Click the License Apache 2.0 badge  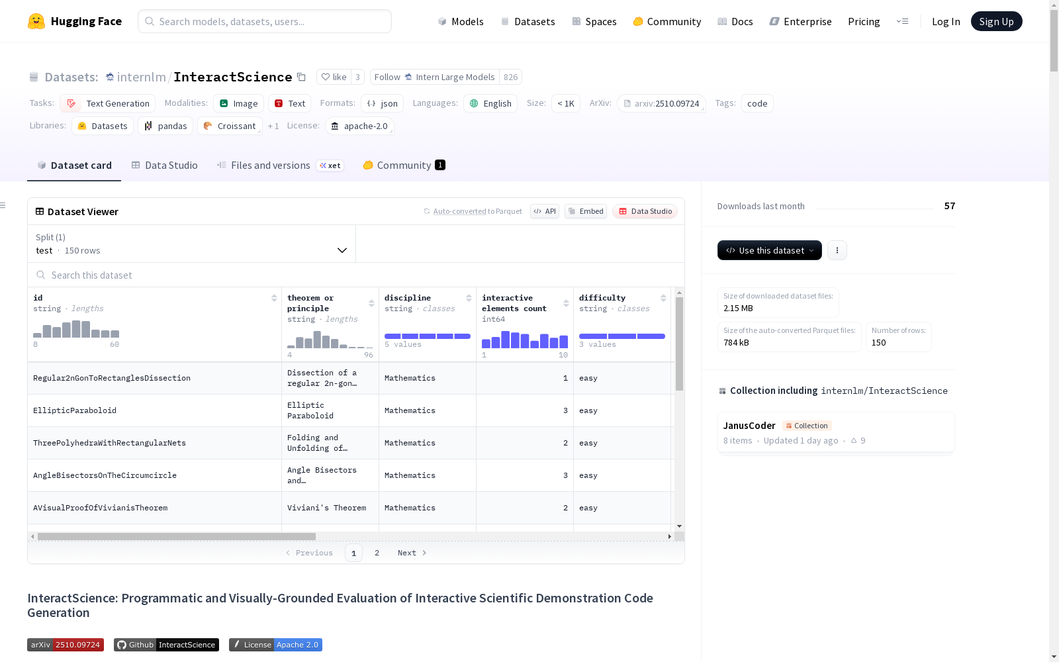coord(275,645)
